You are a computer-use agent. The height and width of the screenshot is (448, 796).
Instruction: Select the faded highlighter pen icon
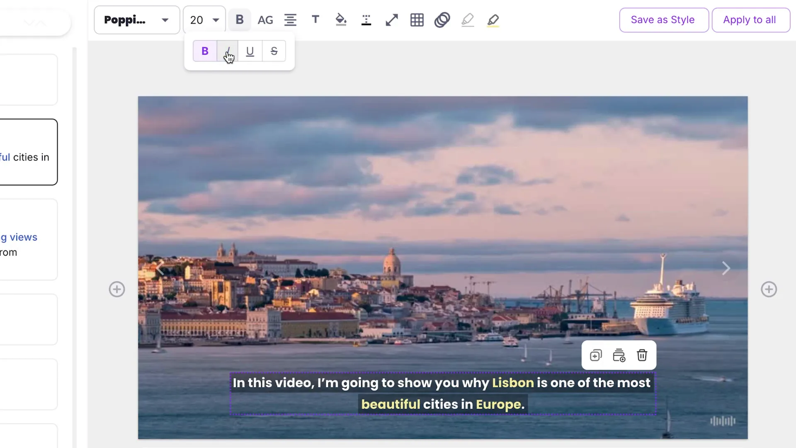coord(468,20)
